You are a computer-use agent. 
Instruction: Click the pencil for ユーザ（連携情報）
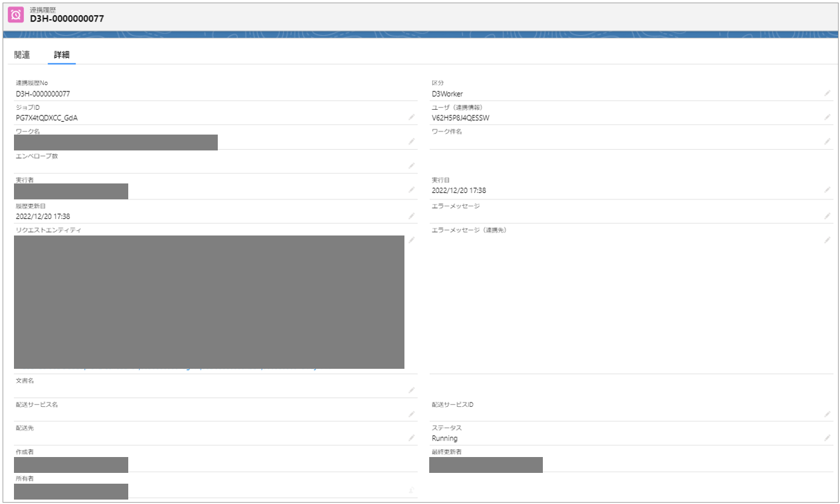pyautogui.click(x=827, y=117)
